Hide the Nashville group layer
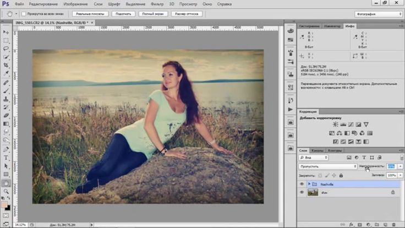The width and height of the screenshot is (405, 228). [302, 184]
